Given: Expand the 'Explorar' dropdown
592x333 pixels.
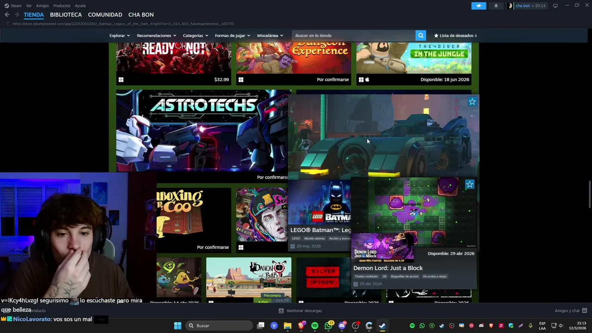Looking at the screenshot, I should 119,36.
